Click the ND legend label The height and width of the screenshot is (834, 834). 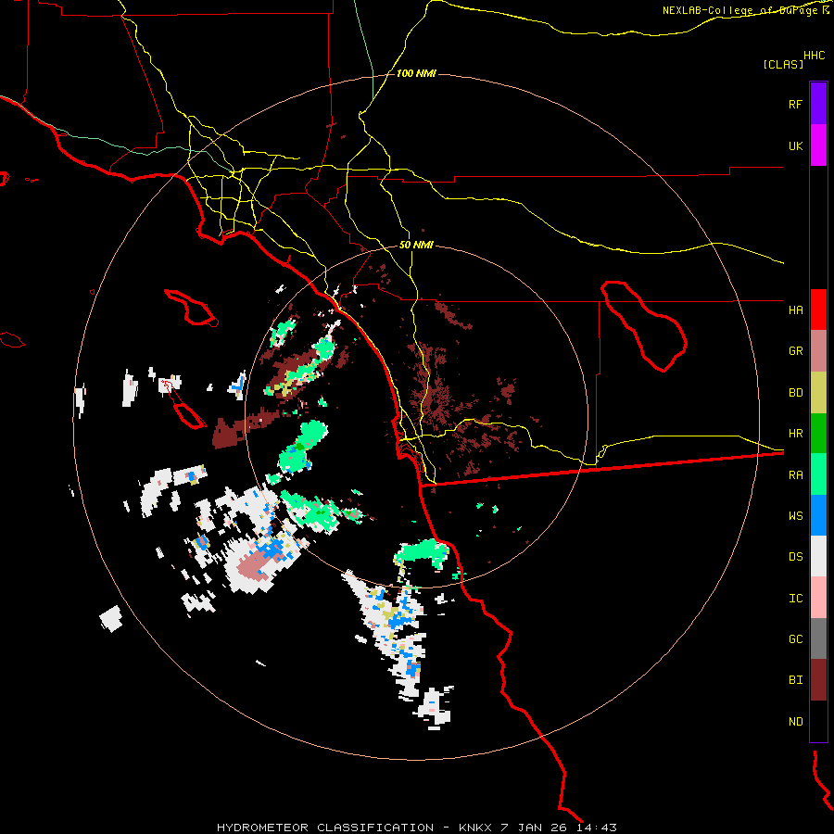(795, 721)
